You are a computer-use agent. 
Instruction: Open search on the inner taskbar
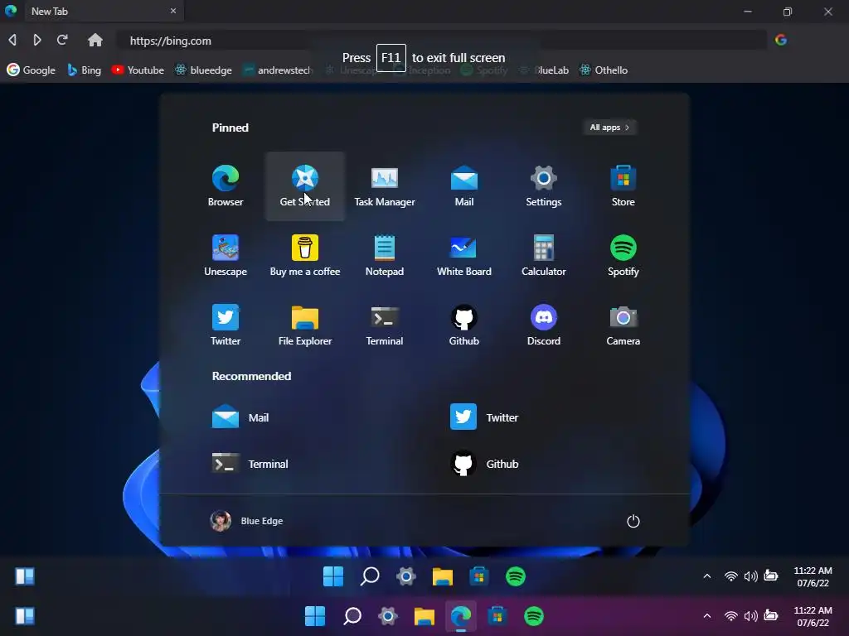coord(370,576)
